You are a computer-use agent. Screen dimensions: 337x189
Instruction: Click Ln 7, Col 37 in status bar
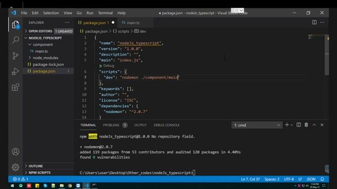coord(251,179)
